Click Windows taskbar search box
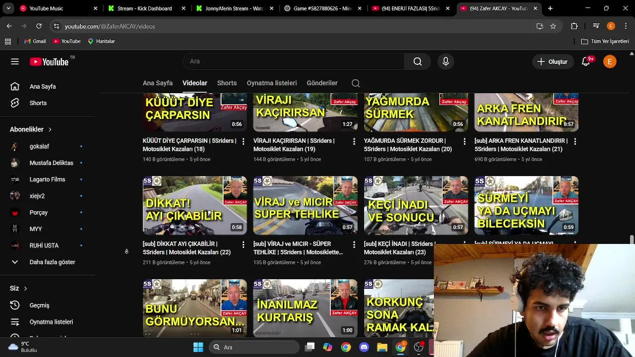The image size is (635, 357). tap(254, 347)
